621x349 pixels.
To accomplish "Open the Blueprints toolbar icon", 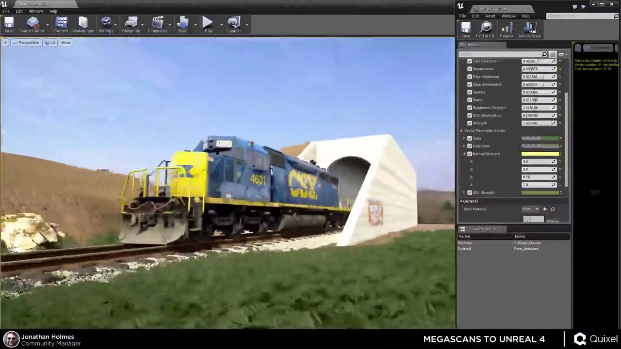I will (x=131, y=25).
